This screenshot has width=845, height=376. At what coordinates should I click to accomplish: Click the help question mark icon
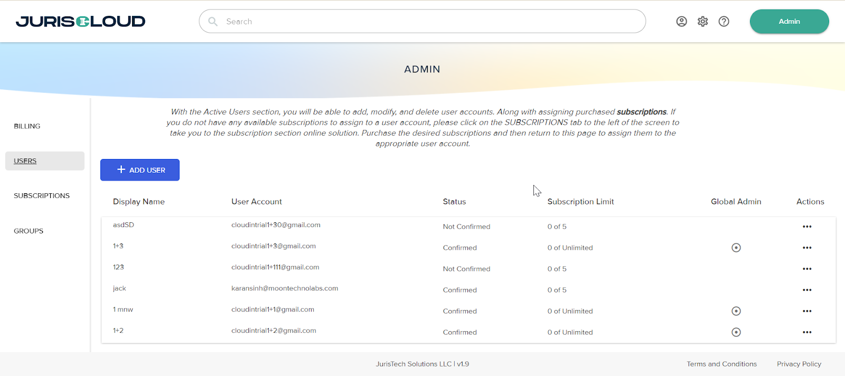724,21
